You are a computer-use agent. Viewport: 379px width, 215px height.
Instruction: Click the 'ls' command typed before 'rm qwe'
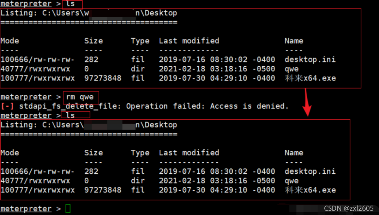(x=70, y=4)
